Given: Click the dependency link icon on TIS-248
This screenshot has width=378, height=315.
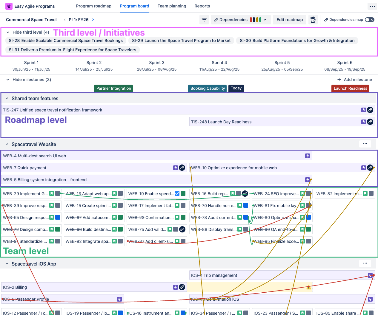Looking at the screenshot, I should tap(370, 122).
